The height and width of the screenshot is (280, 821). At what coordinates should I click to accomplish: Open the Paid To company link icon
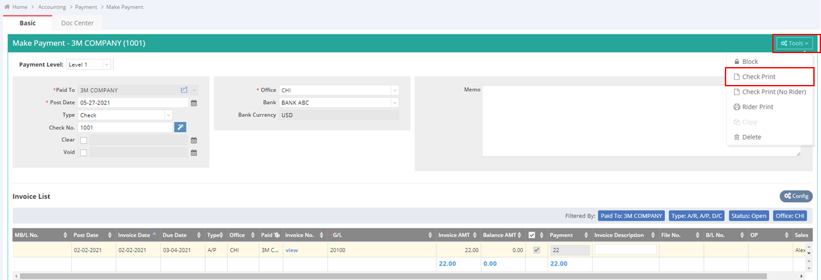(184, 91)
